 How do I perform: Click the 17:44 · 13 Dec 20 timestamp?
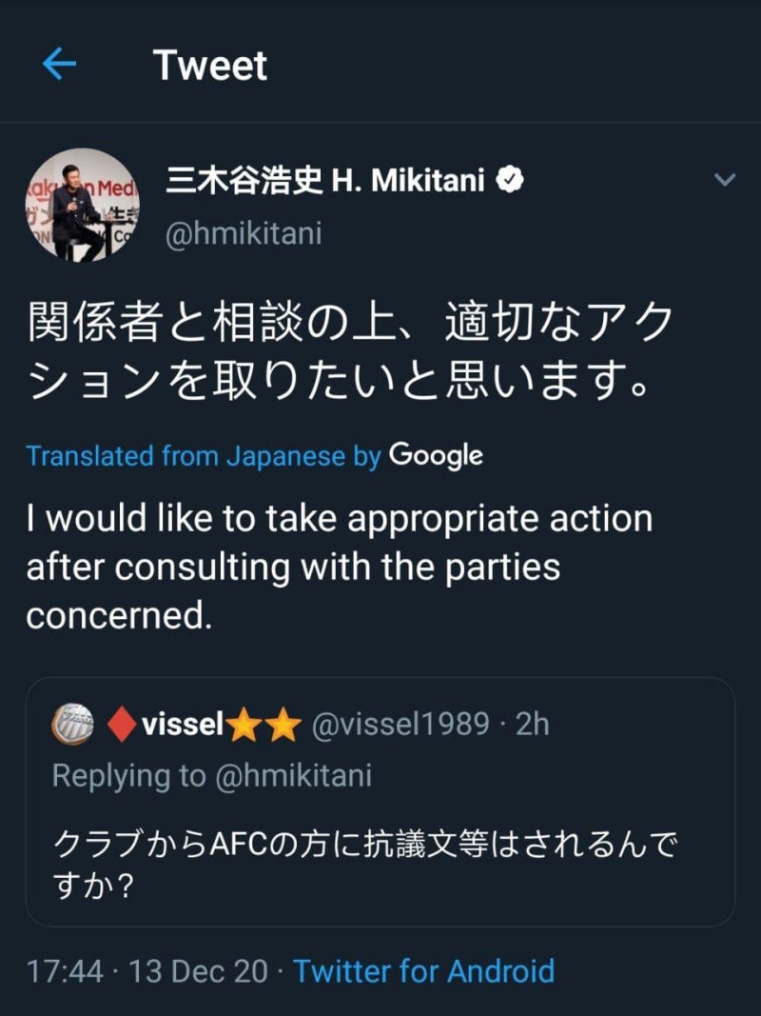coord(147,971)
